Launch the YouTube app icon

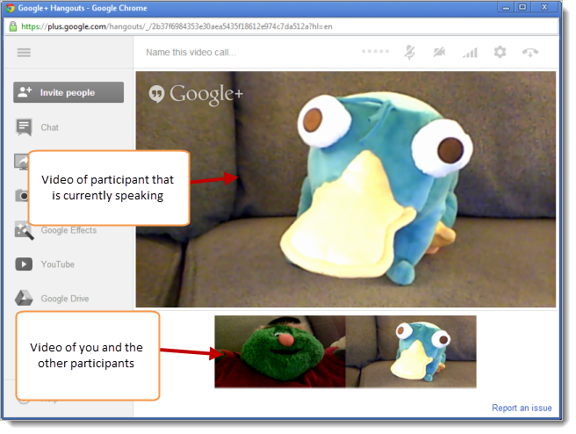point(24,264)
